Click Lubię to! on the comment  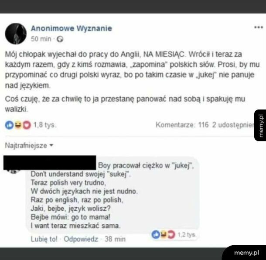pyautogui.click(x=44, y=239)
